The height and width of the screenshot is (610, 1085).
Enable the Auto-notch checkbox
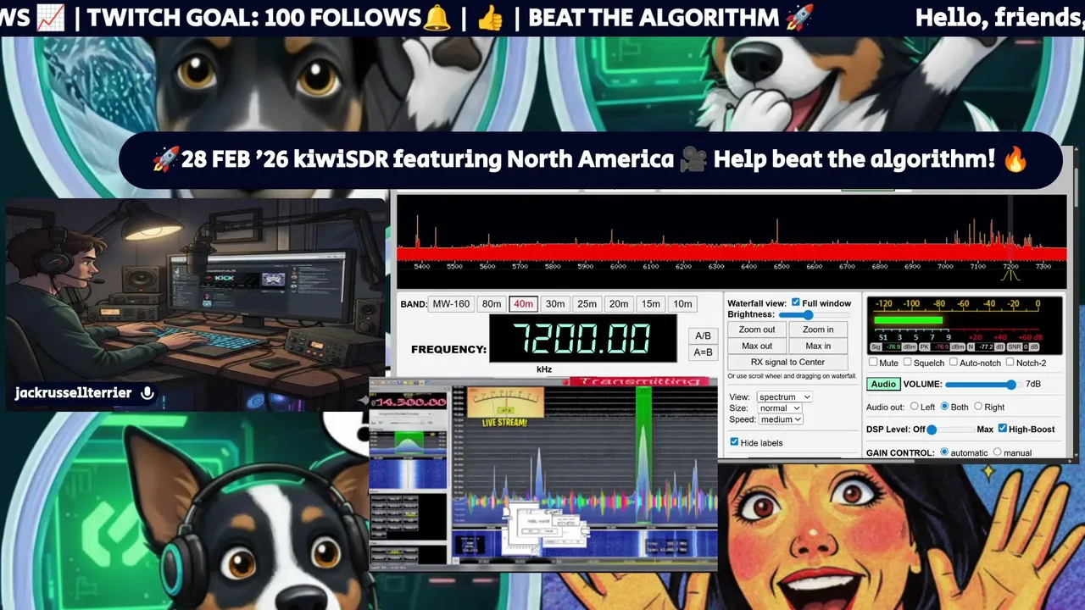pos(954,363)
